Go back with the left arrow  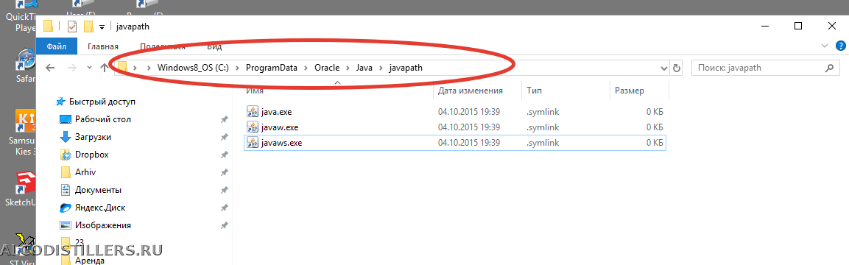pyautogui.click(x=50, y=68)
